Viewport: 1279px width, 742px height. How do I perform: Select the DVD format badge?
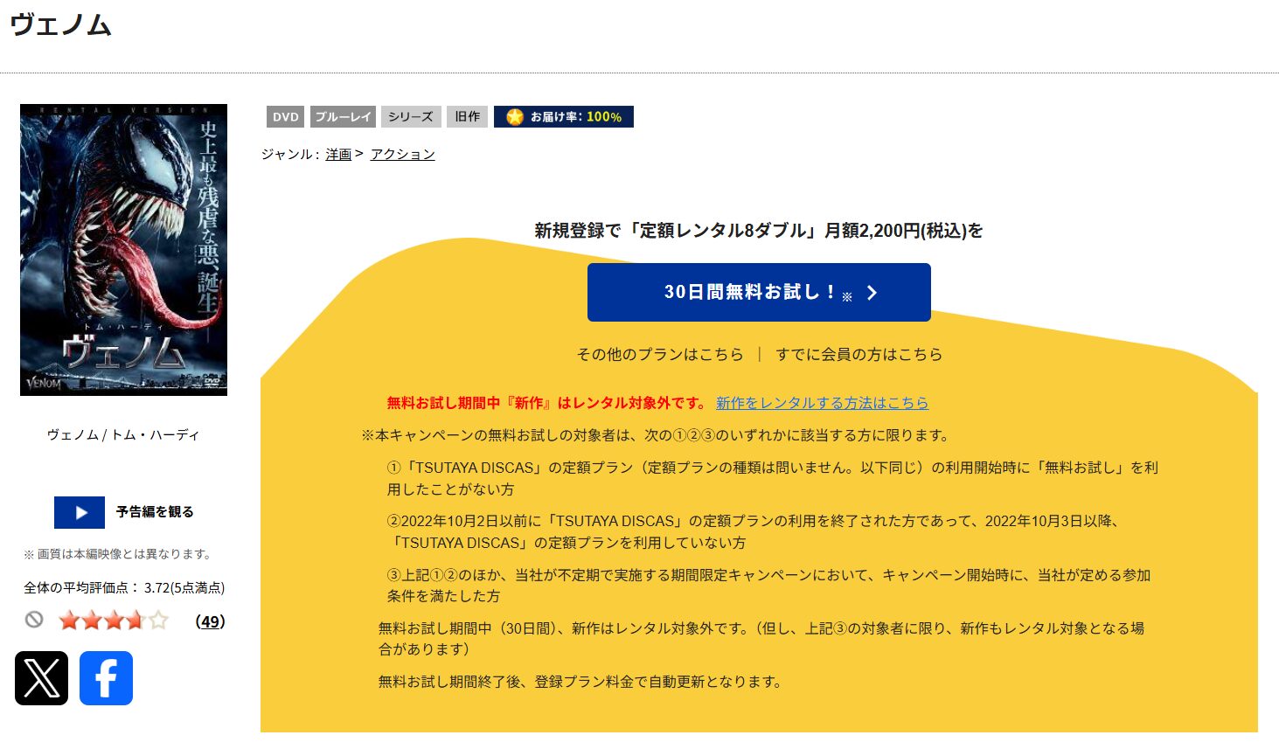[284, 116]
